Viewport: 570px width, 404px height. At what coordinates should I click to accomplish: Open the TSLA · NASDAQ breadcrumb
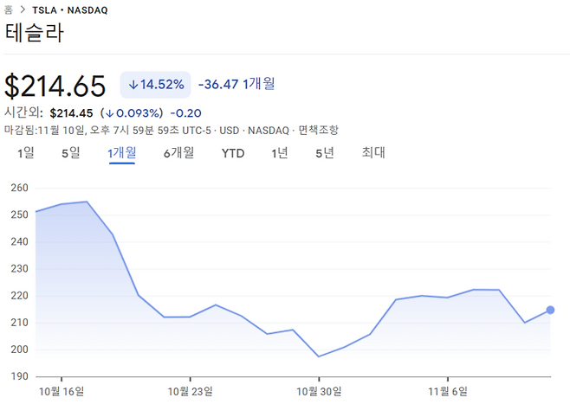coord(70,10)
